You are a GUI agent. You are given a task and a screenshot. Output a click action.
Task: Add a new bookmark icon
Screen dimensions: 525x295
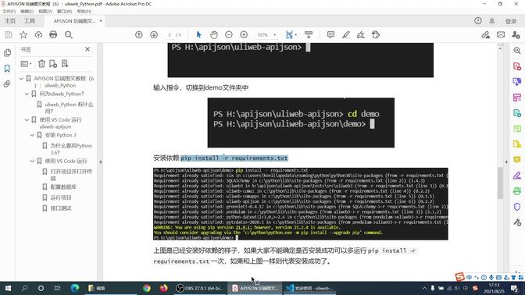(53, 63)
